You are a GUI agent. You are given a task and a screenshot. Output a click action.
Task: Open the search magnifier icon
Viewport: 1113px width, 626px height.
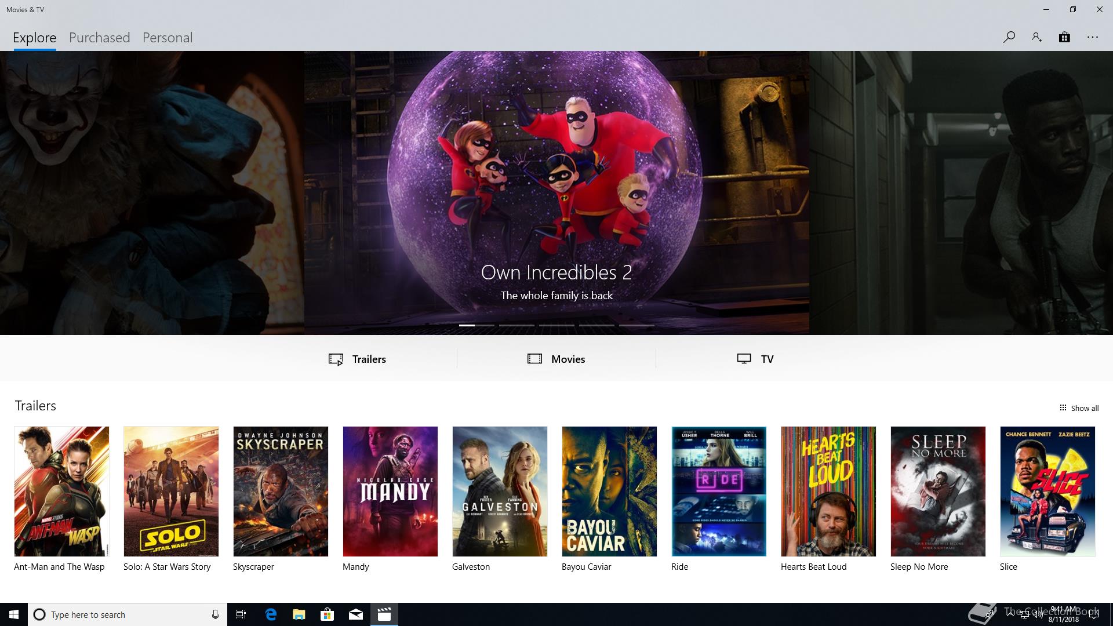[1009, 37]
